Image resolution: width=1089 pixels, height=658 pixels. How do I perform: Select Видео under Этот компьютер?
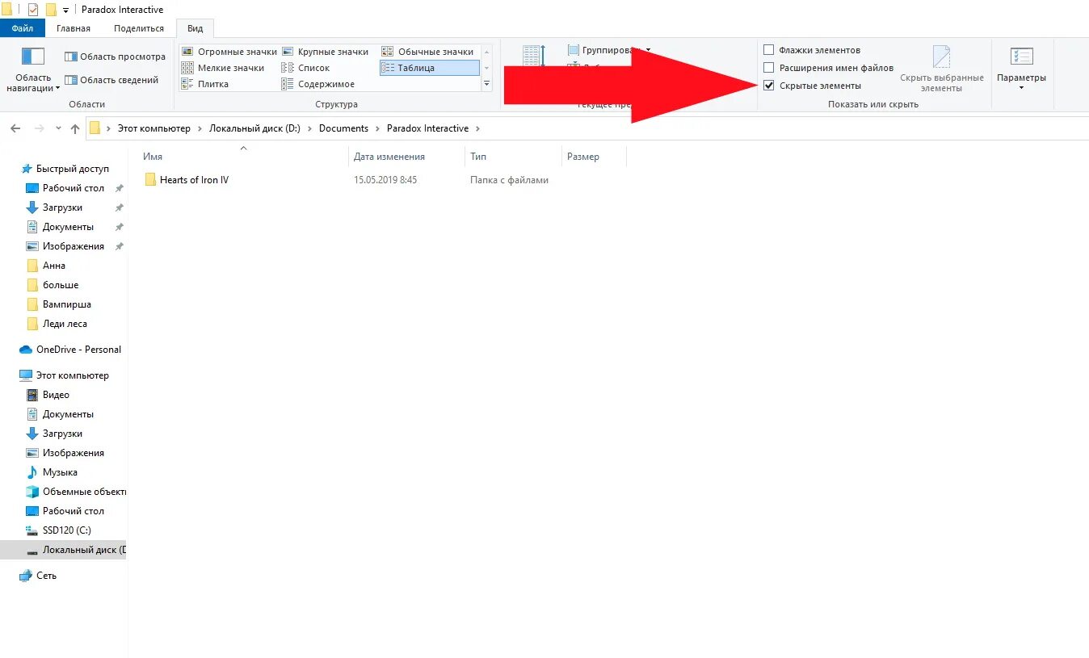coord(48,395)
